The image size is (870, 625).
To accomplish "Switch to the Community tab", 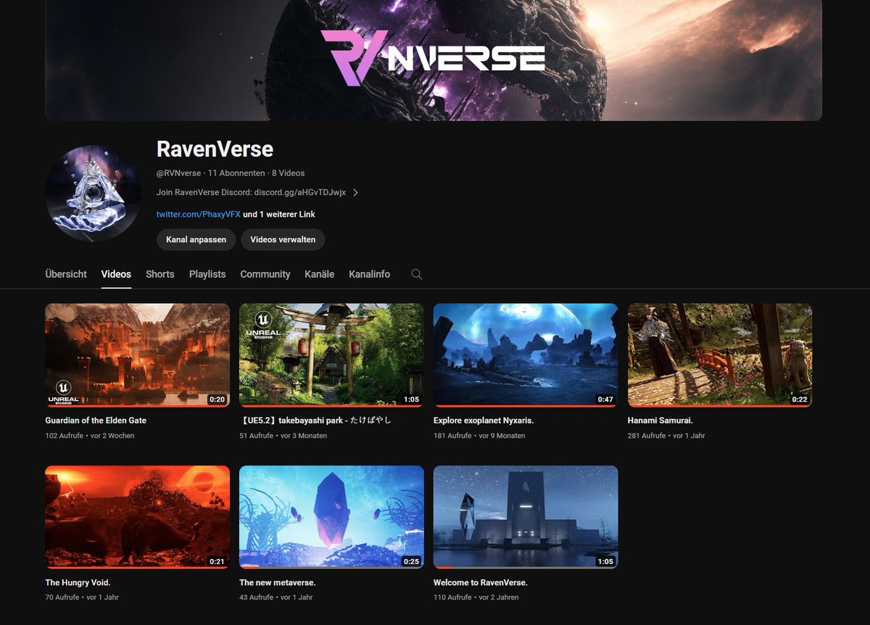I will point(265,274).
